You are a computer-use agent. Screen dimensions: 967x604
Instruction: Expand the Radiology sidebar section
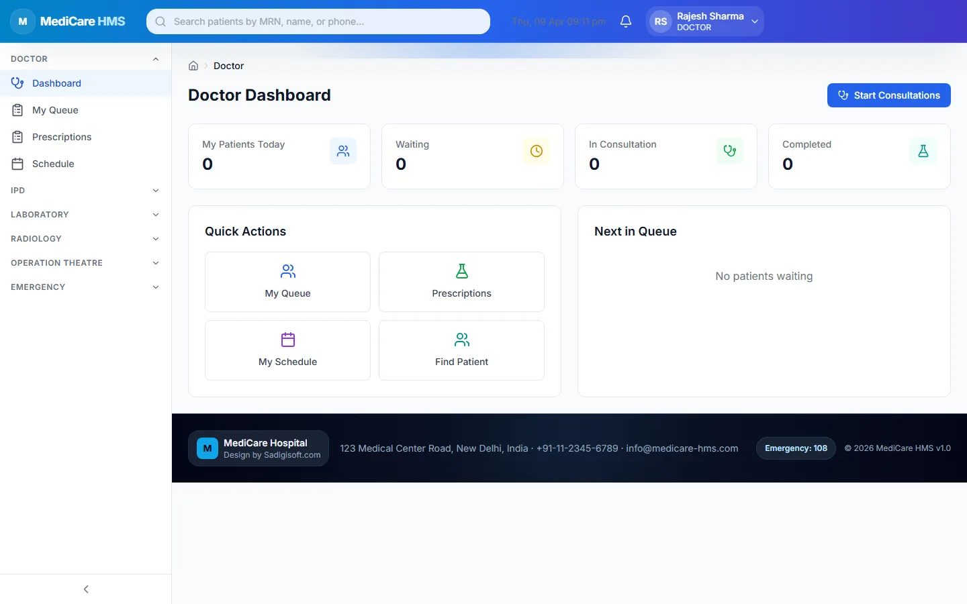point(85,239)
